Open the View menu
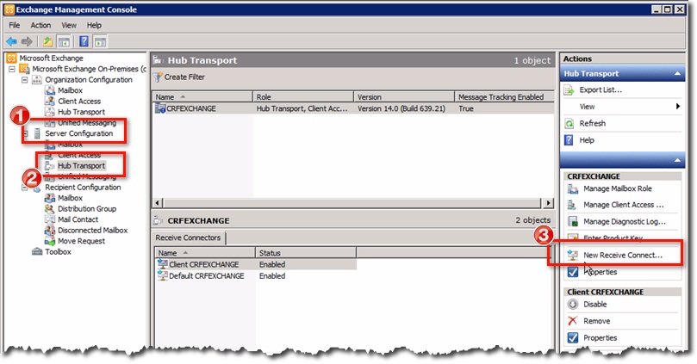The width and height of the screenshot is (697, 364). (69, 25)
